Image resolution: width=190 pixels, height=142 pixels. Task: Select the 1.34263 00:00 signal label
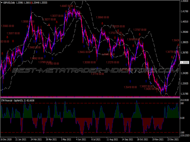pos(151,89)
